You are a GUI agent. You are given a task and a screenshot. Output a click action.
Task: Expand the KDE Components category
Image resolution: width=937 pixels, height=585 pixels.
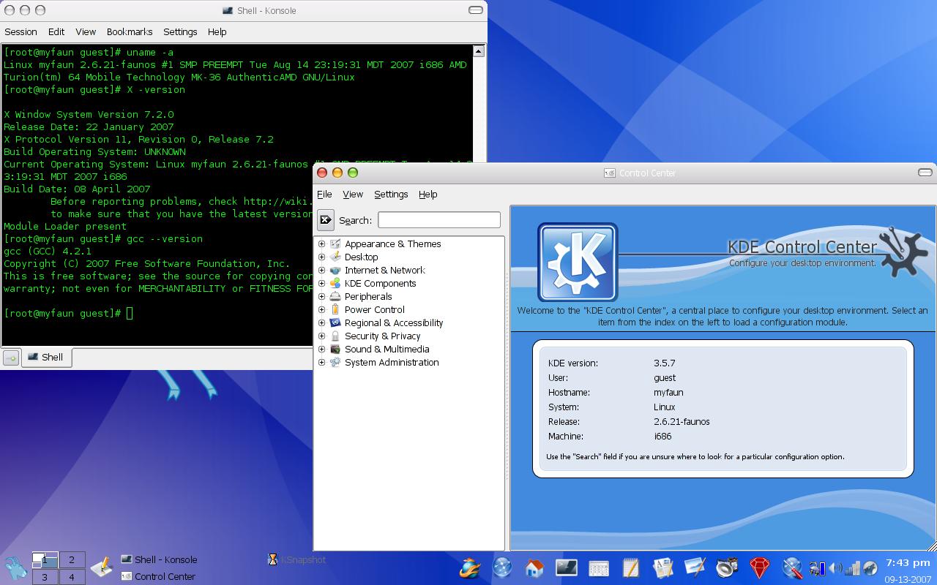321,283
